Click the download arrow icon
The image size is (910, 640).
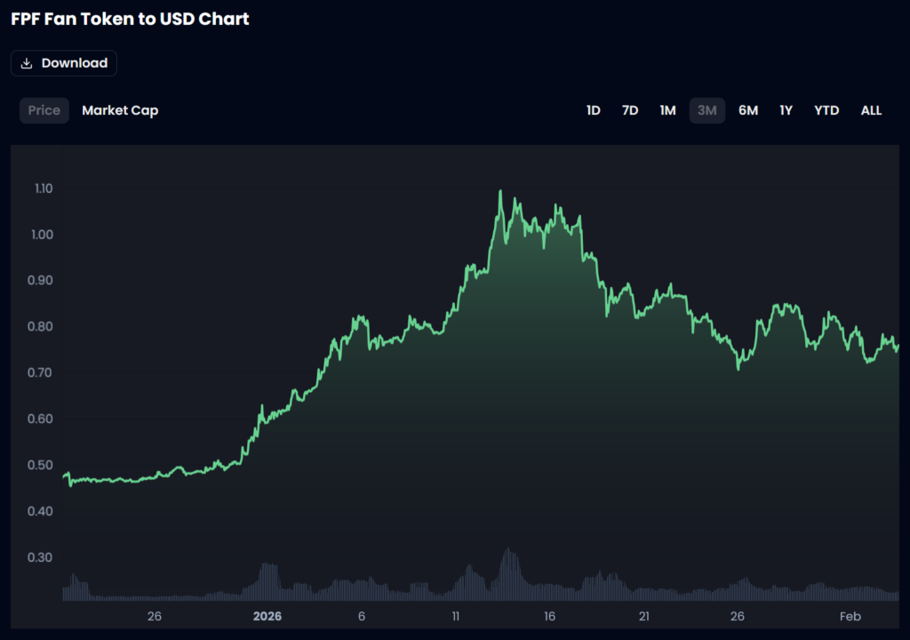click(x=27, y=63)
